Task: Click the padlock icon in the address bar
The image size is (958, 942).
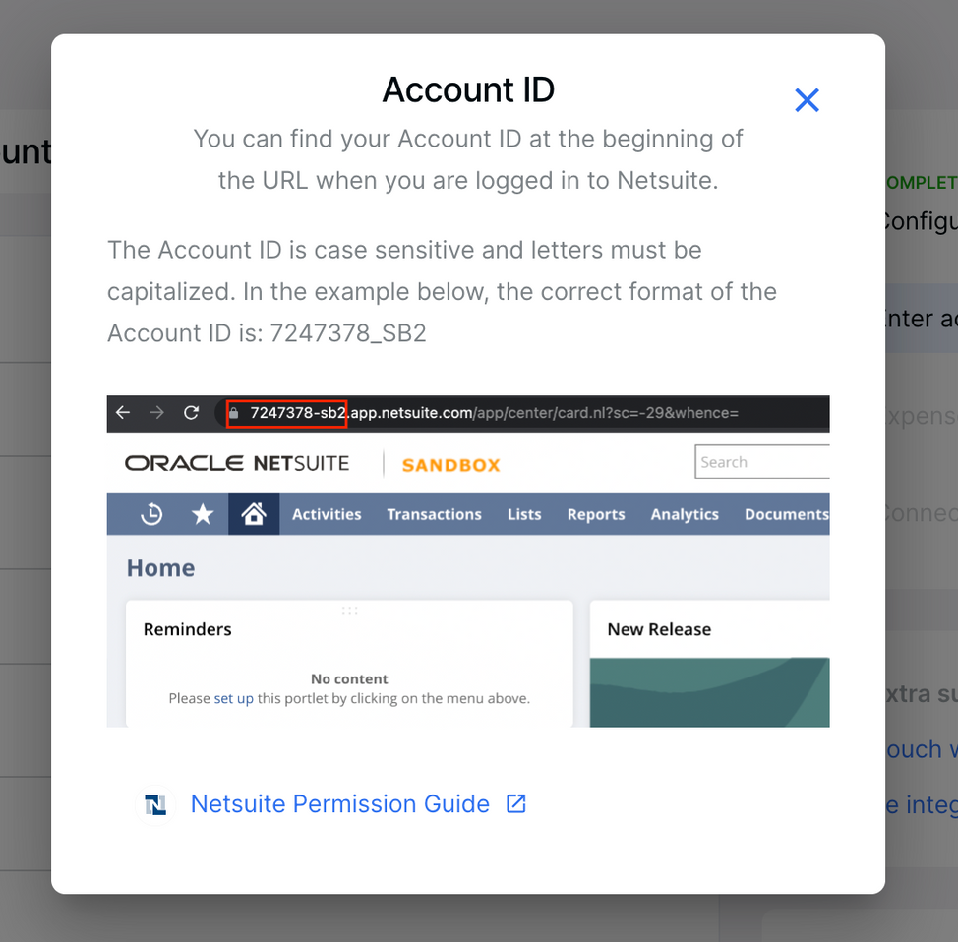Action: pyautogui.click(x=234, y=413)
